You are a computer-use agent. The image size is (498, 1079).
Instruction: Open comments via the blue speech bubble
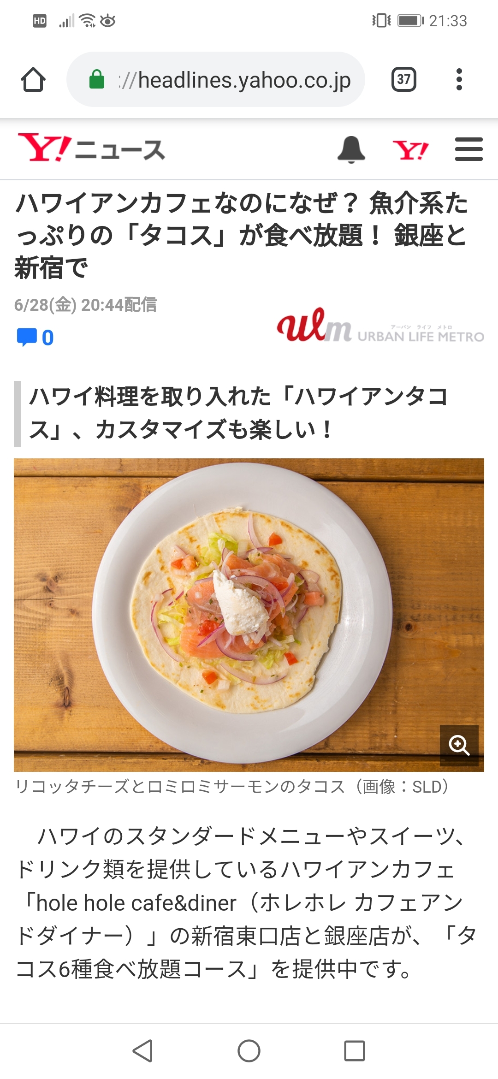[x=26, y=337]
